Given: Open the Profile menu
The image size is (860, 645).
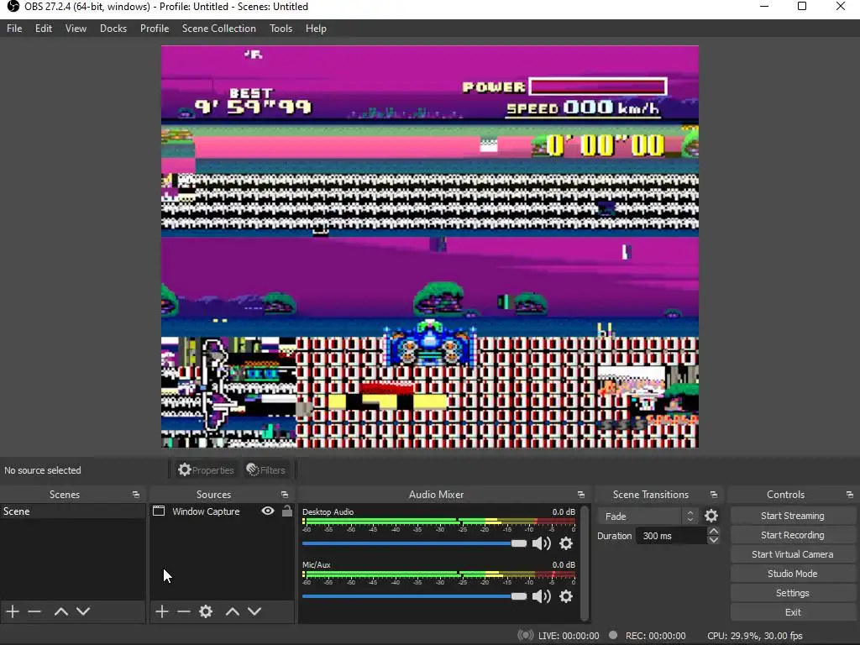Looking at the screenshot, I should [155, 29].
